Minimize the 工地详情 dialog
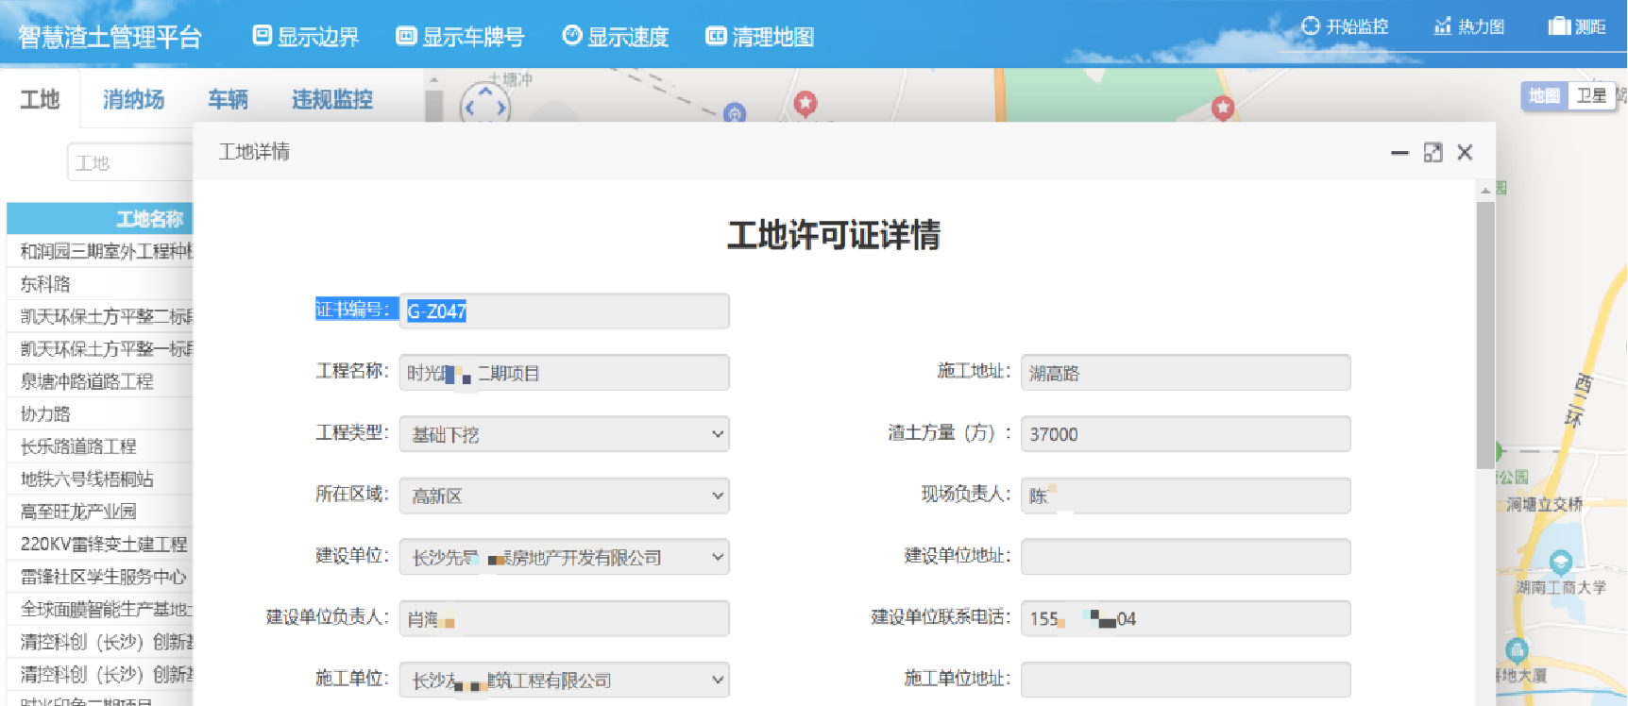Viewport: 1628px width, 706px height. coord(1399,153)
